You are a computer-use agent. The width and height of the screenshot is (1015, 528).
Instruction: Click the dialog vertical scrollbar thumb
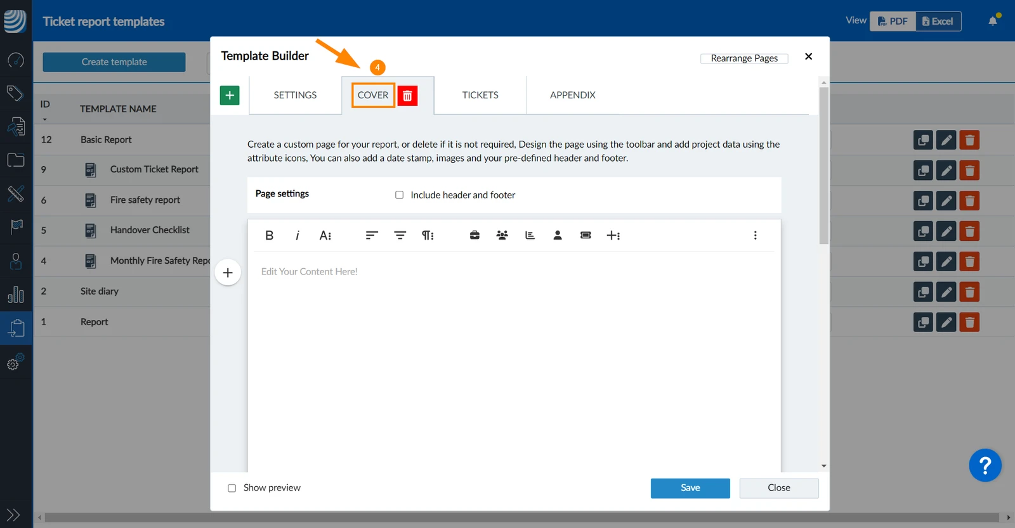(x=823, y=166)
